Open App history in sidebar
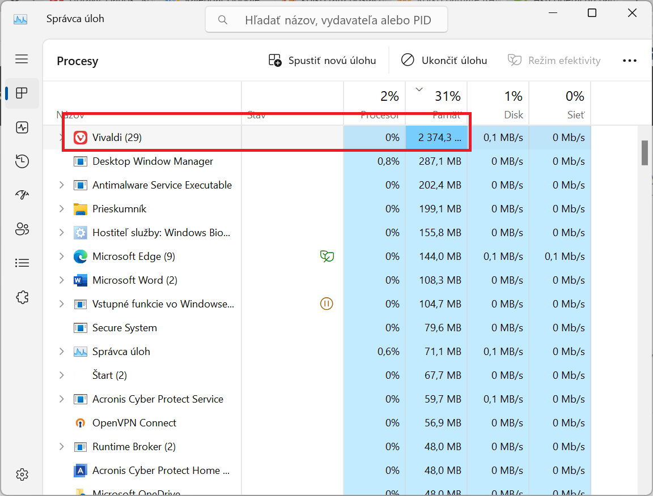This screenshot has width=653, height=496. click(22, 161)
